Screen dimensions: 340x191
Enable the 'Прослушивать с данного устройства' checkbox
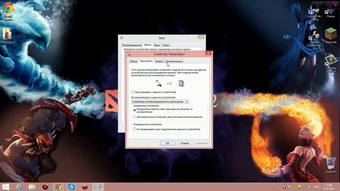133,92
